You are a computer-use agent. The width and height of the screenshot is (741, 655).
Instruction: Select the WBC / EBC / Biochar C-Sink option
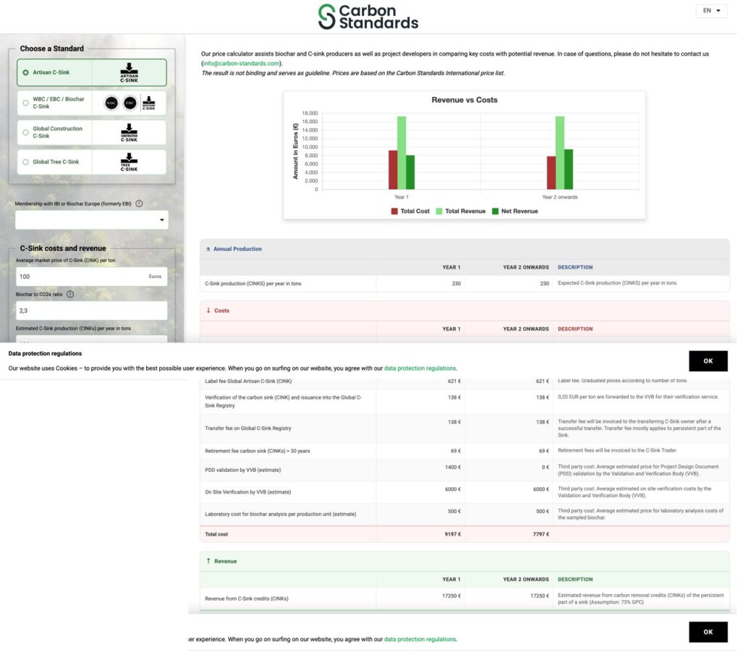point(25,103)
